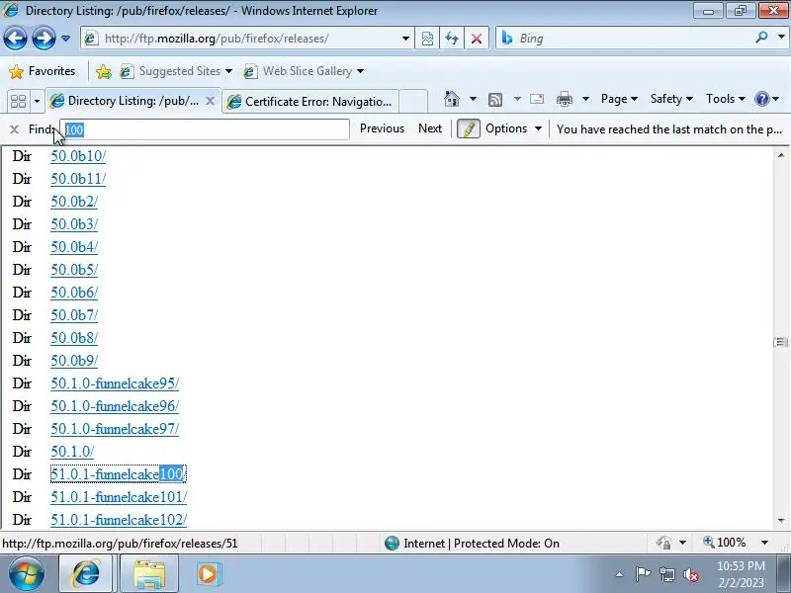Screen dimensions: 791x593
Task: Open the 50.1.0-funnelcake97/ link
Action: pos(115,429)
